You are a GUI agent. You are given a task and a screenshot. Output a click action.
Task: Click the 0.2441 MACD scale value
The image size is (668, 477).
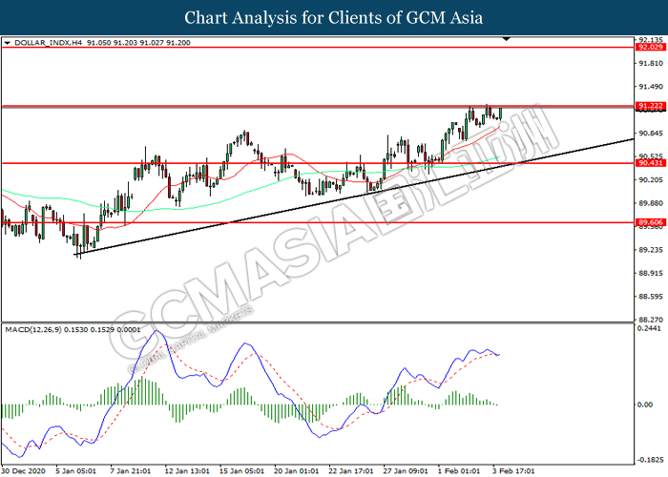click(x=651, y=328)
